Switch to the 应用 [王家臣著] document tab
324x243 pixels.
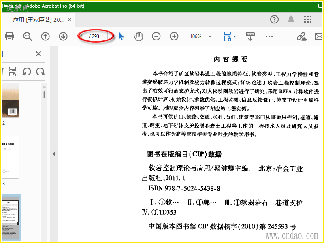tap(38, 20)
